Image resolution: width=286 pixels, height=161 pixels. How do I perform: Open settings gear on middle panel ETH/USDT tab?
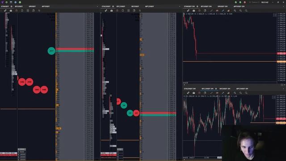pos(113,6)
